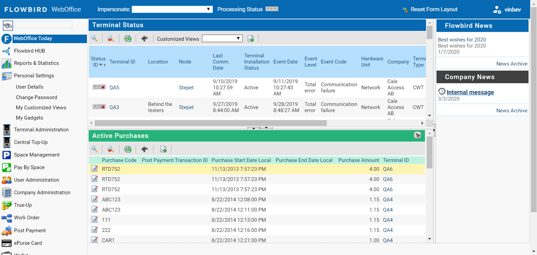Clear search filter in Active Purchases toolbar

111,149
